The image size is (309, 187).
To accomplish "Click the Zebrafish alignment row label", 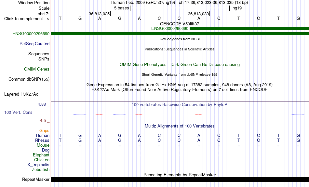I will tap(41, 170).
